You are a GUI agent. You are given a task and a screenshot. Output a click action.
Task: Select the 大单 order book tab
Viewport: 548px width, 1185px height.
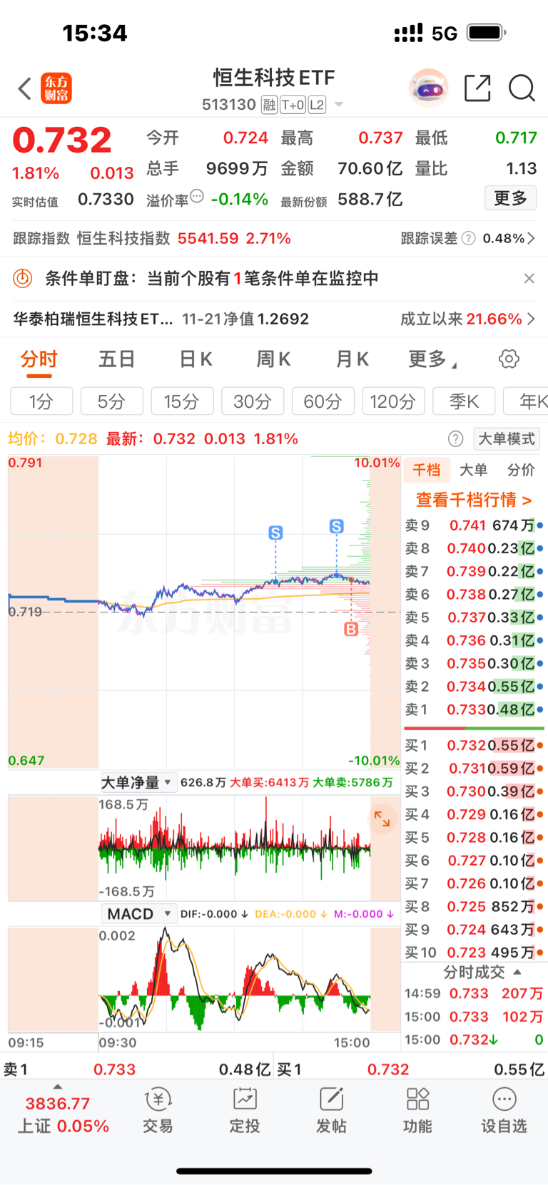coord(473,470)
